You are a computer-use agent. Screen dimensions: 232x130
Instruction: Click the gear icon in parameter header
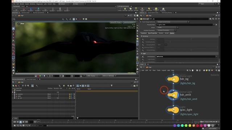pos(210,19)
